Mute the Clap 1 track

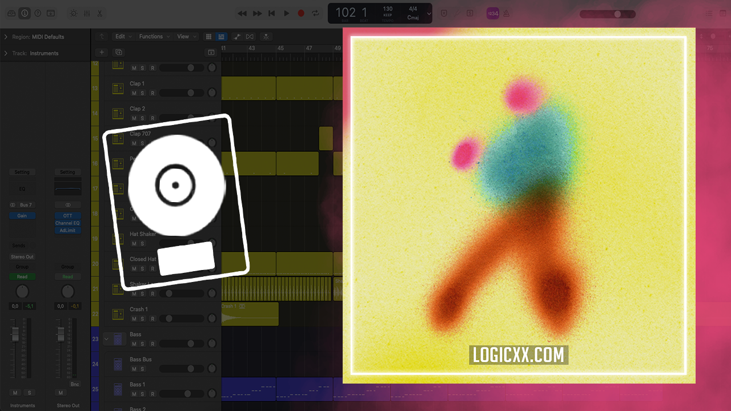(x=134, y=93)
